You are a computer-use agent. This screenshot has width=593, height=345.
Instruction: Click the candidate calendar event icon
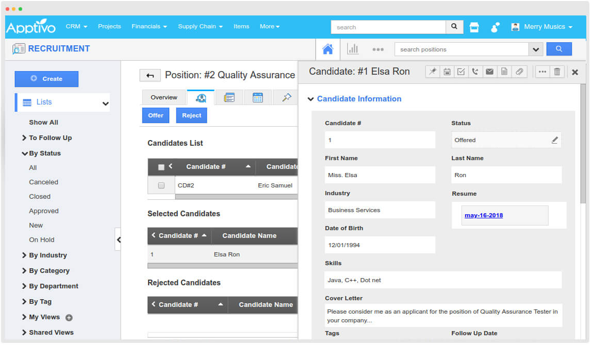click(x=447, y=72)
